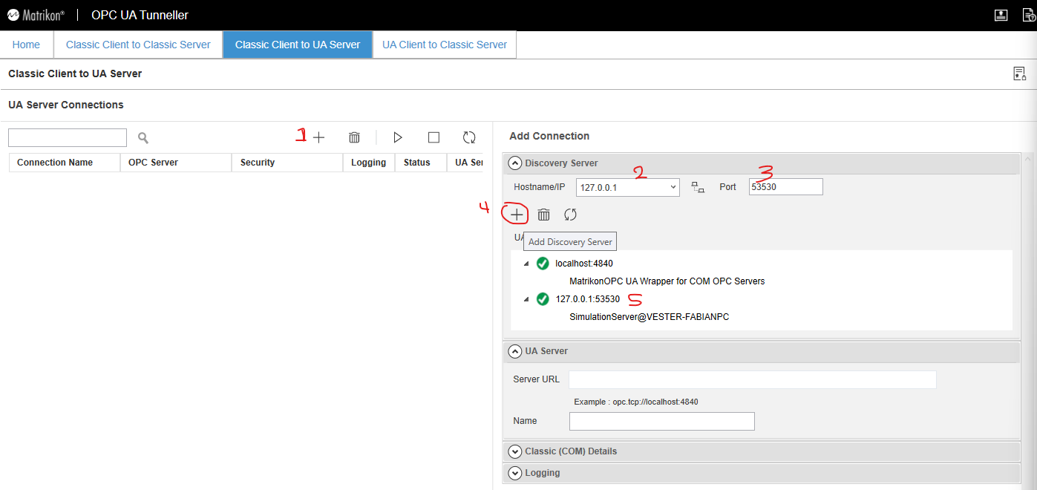
Task: Click the UA Server Connections heading
Action: 66,105
